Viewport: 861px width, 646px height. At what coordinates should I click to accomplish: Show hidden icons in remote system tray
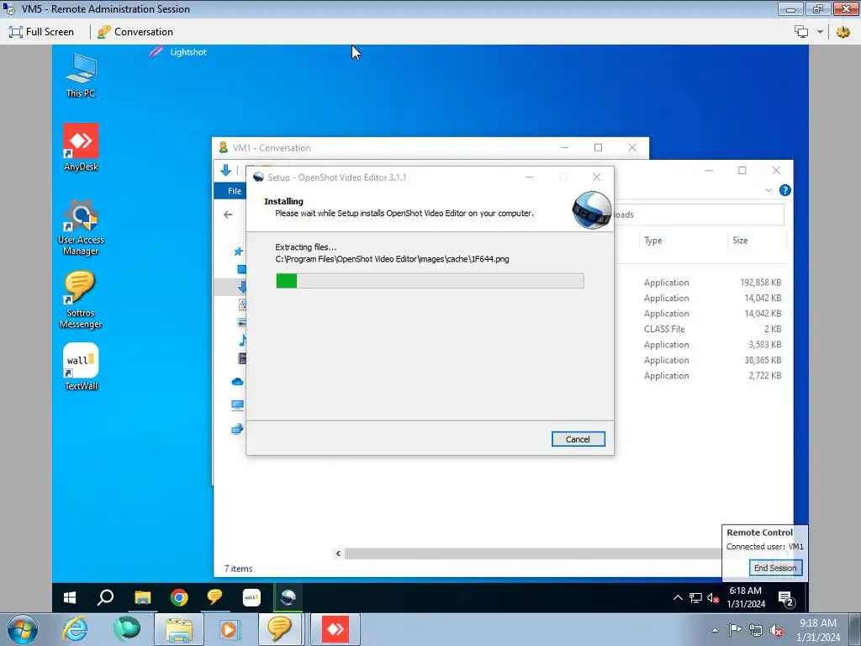point(678,598)
